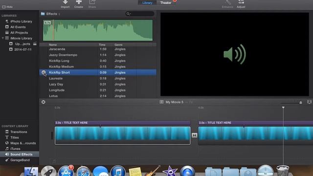
Task: Open the Effects folder dropdown
Action: tap(51, 14)
